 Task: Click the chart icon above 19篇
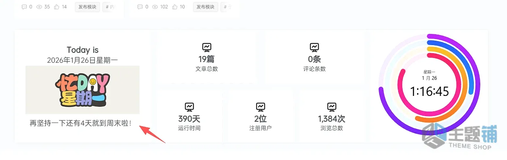[x=207, y=47]
